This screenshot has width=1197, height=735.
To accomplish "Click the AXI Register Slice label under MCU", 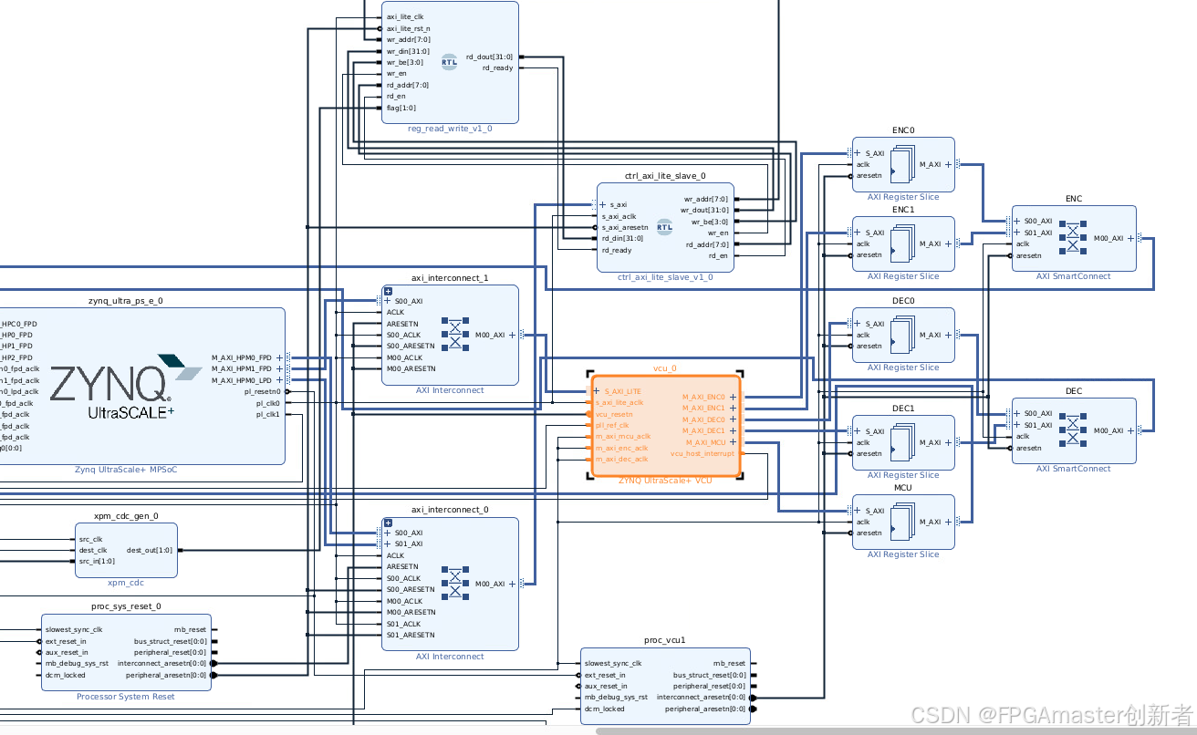I will pos(903,554).
